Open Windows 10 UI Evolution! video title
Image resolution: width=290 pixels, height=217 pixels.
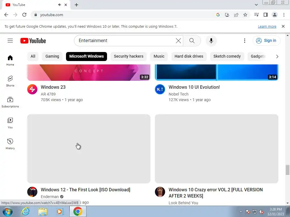coord(194,87)
